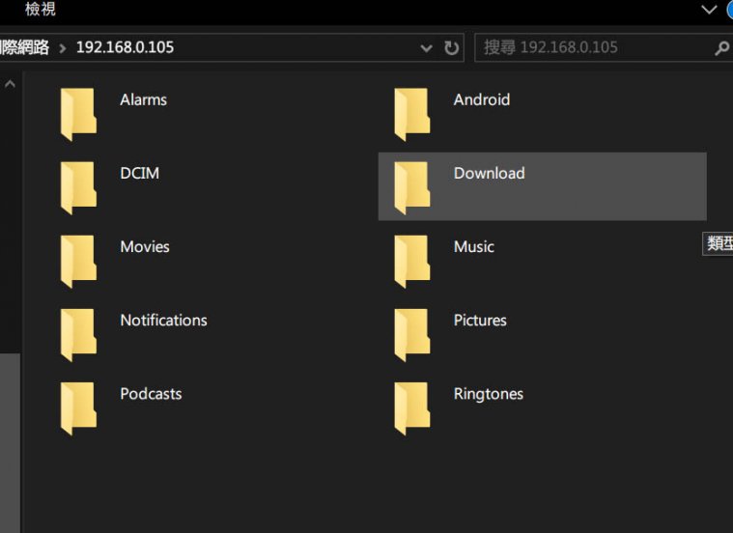The image size is (733, 533).
Task: Click the 192.168.0.105 breadcrumb segment
Action: [125, 47]
